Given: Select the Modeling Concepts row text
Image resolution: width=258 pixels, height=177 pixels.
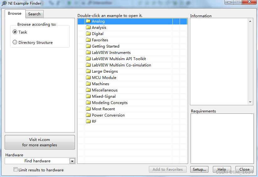Looking at the screenshot, I should pos(110,103).
